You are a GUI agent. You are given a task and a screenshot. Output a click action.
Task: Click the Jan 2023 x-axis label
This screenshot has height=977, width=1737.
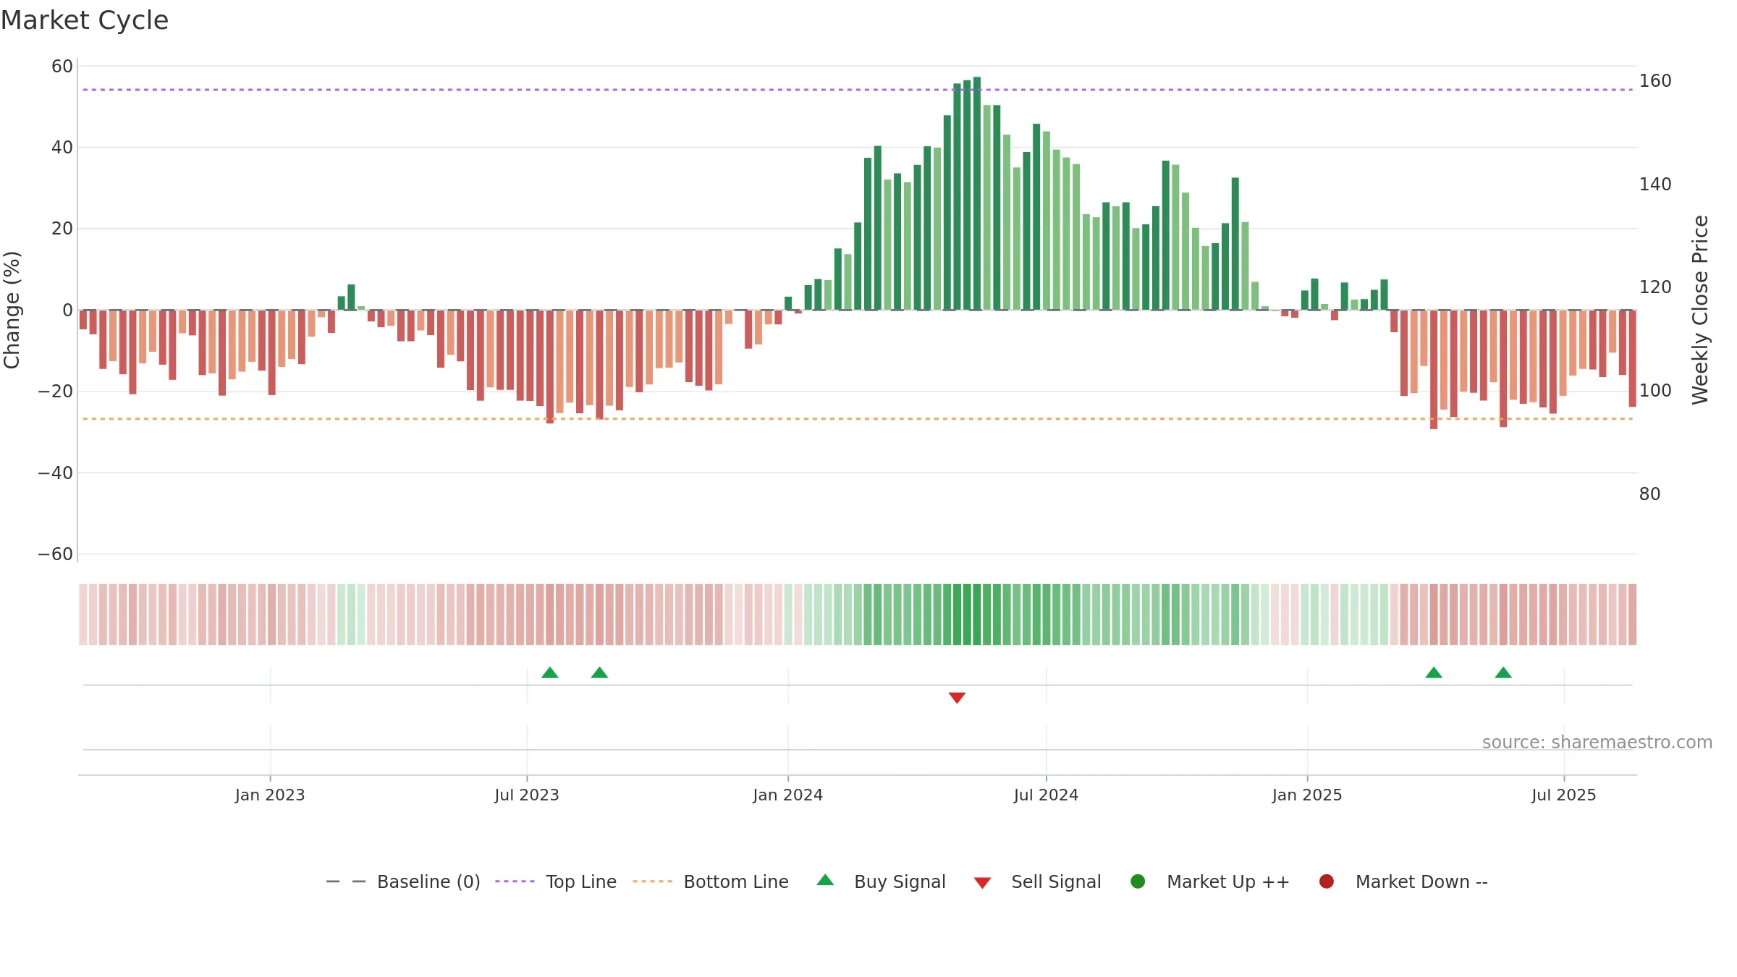pos(270,795)
